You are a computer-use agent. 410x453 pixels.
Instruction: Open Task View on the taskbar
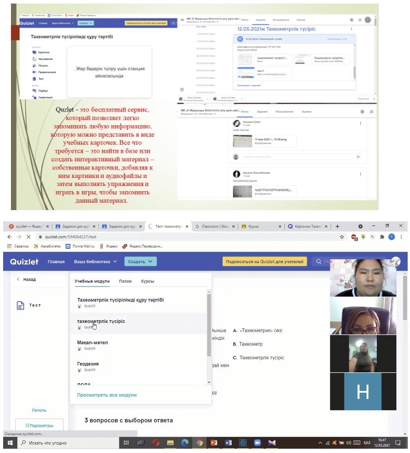point(126,442)
